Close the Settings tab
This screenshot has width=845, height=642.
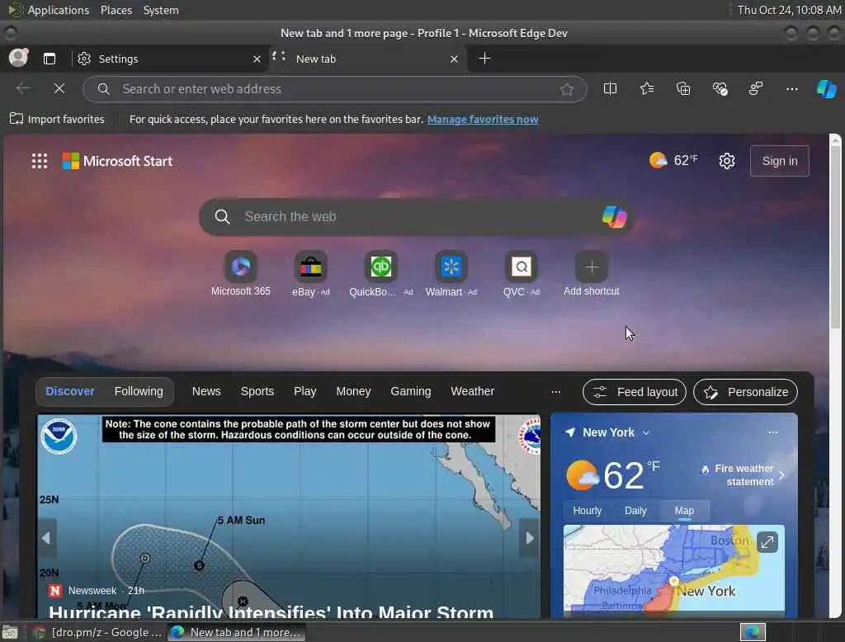click(257, 59)
